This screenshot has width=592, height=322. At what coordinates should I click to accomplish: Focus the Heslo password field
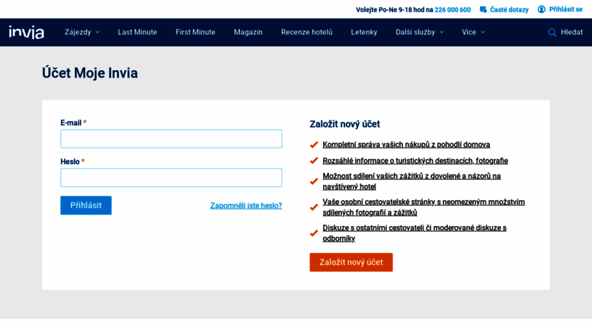(171, 177)
